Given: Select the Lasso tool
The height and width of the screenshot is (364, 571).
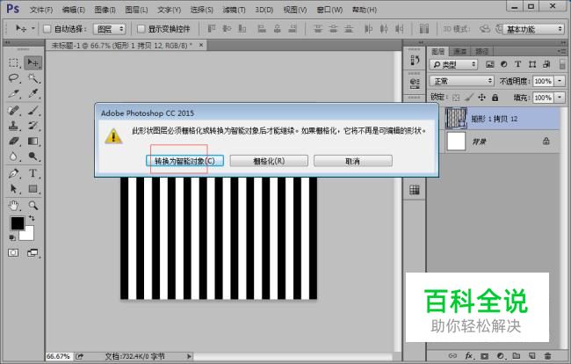Looking at the screenshot, I should point(14,78).
